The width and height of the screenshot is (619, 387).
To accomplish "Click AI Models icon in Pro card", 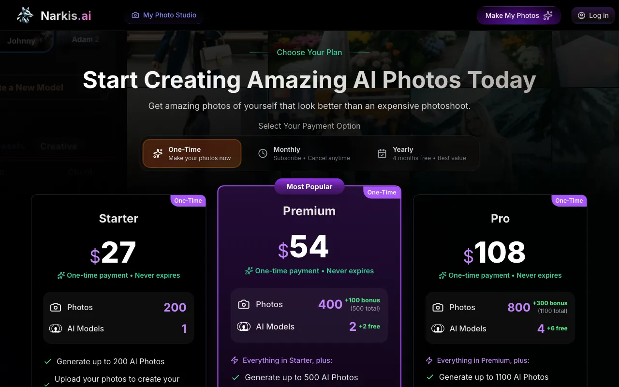I will pyautogui.click(x=438, y=328).
